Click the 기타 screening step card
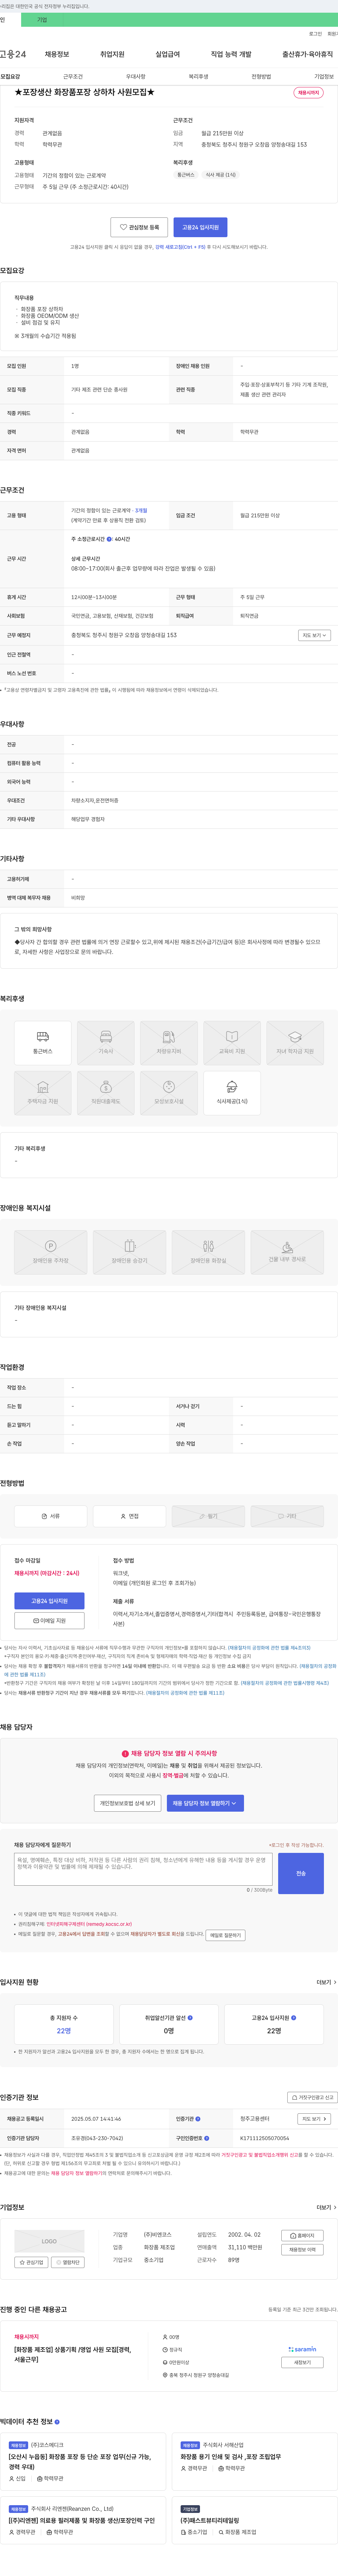Image resolution: width=338 pixels, height=2576 pixels. 287,1516
